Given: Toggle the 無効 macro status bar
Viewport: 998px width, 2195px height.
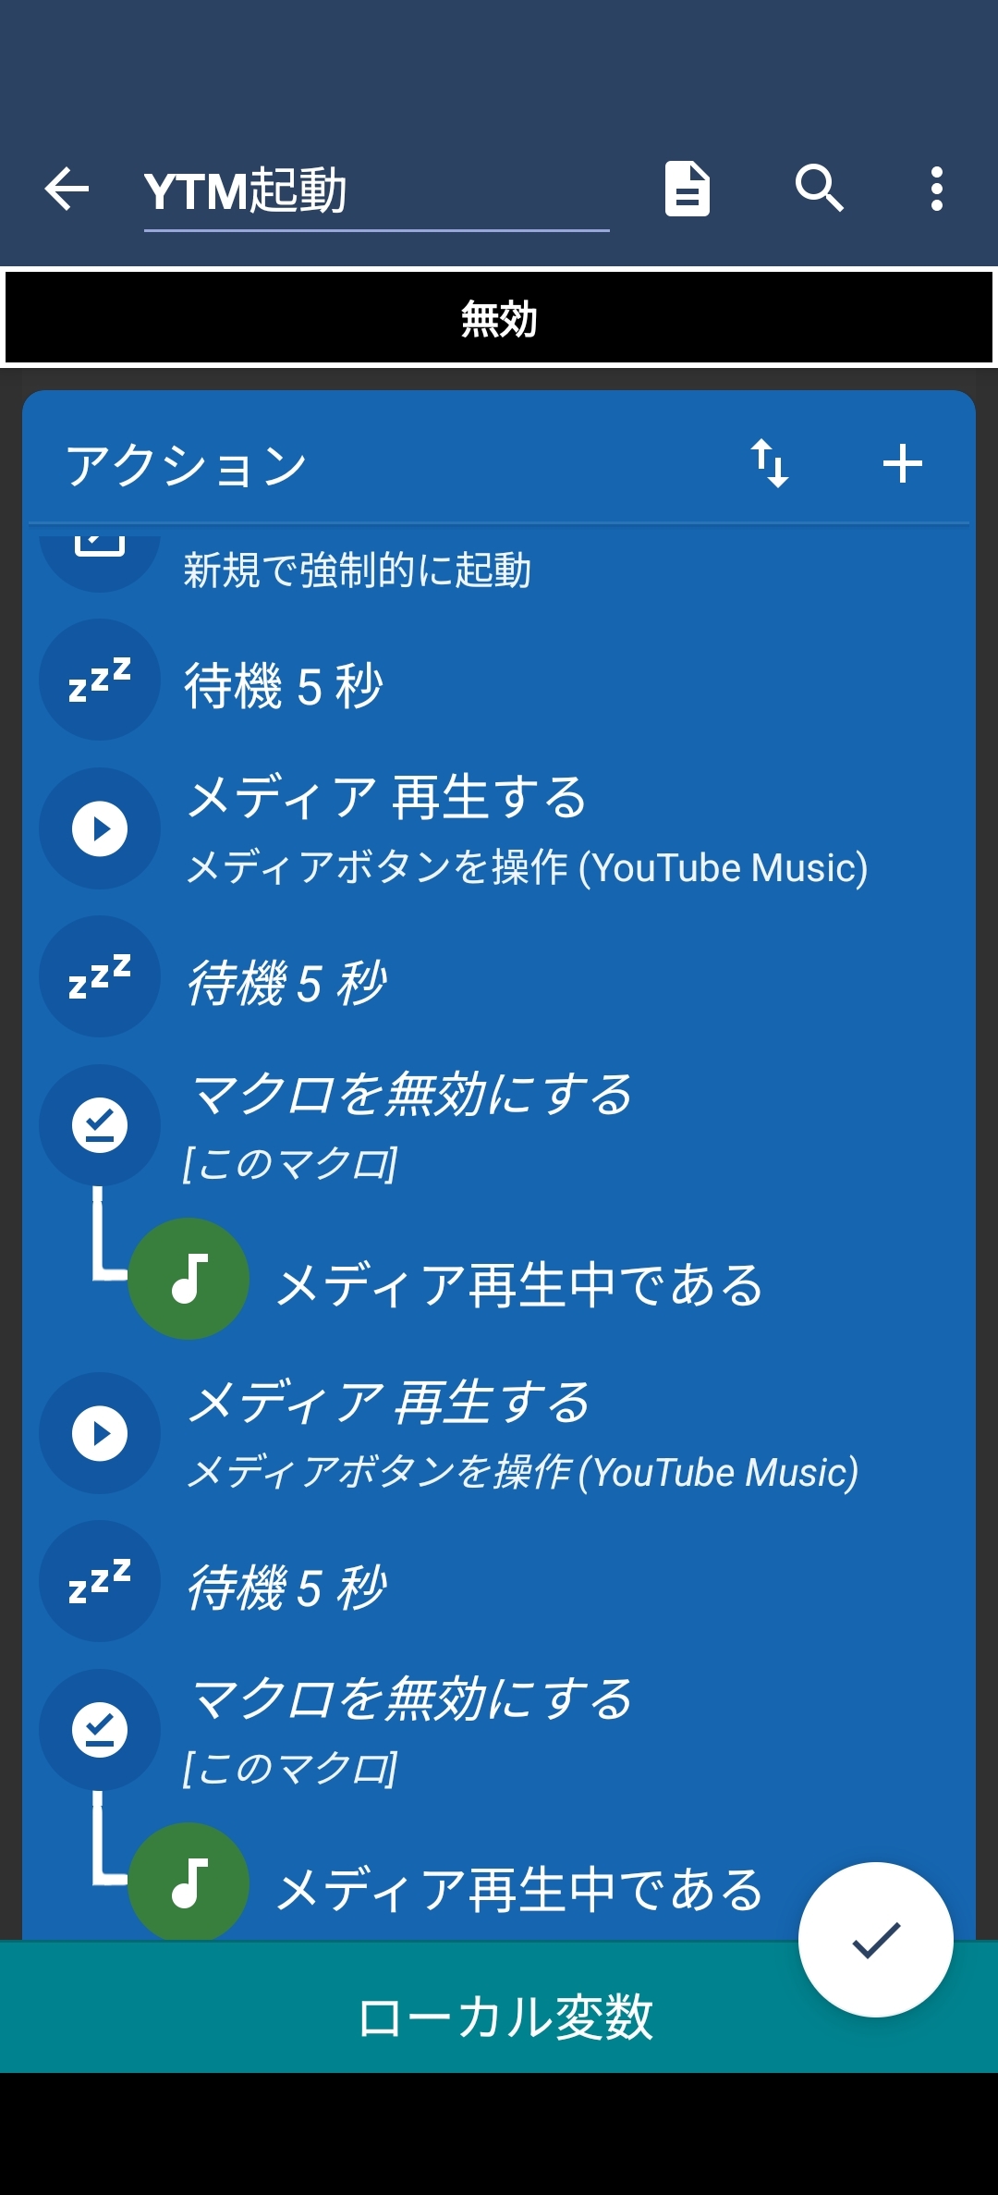Looking at the screenshot, I should point(499,319).
